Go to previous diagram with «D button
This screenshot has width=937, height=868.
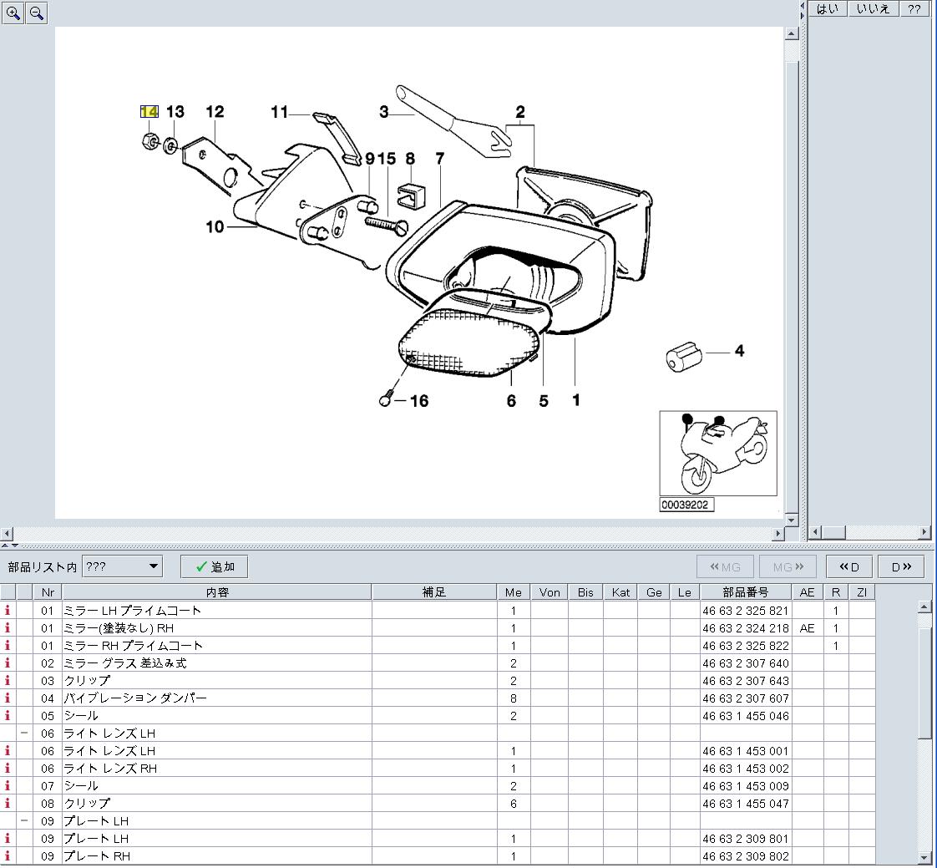[849, 566]
